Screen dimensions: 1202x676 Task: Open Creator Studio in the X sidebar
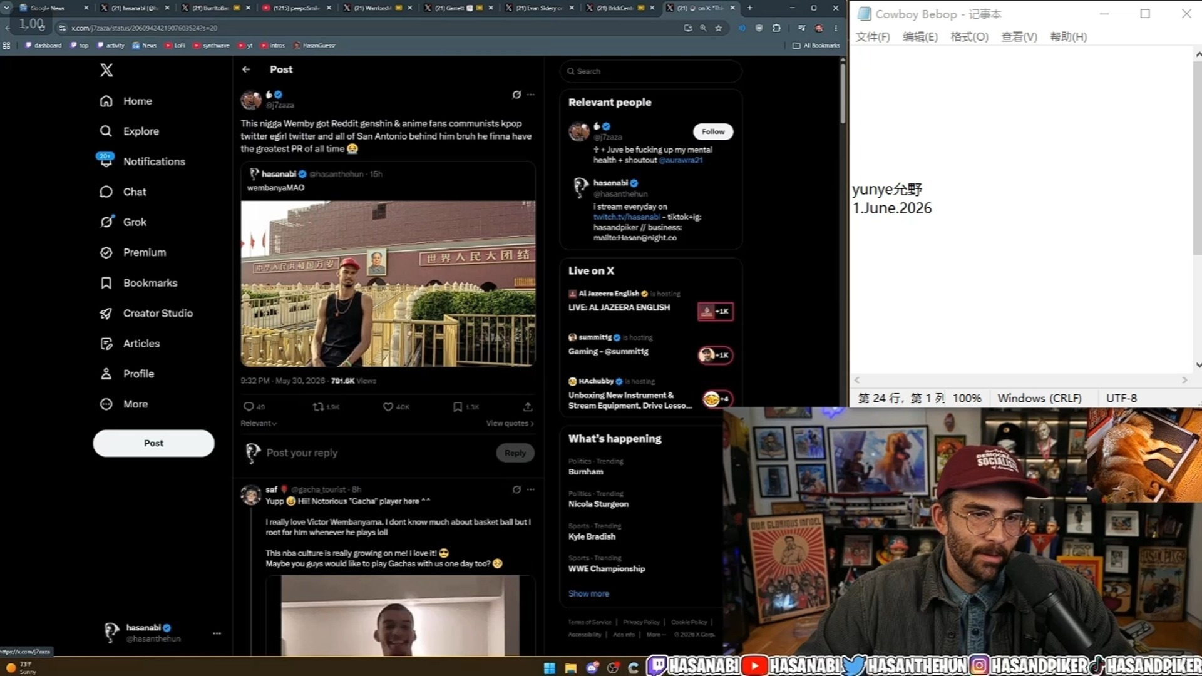click(x=146, y=313)
